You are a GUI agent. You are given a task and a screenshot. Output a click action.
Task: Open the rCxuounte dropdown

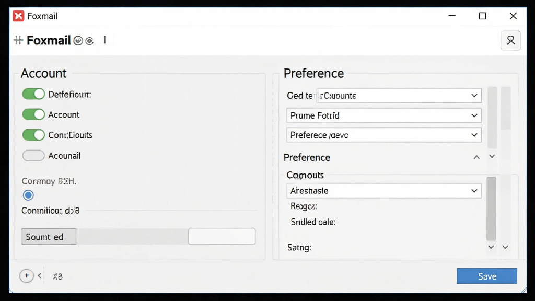pos(399,96)
